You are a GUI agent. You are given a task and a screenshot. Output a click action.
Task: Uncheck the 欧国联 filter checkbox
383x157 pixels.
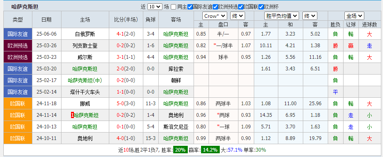pos(241,7)
